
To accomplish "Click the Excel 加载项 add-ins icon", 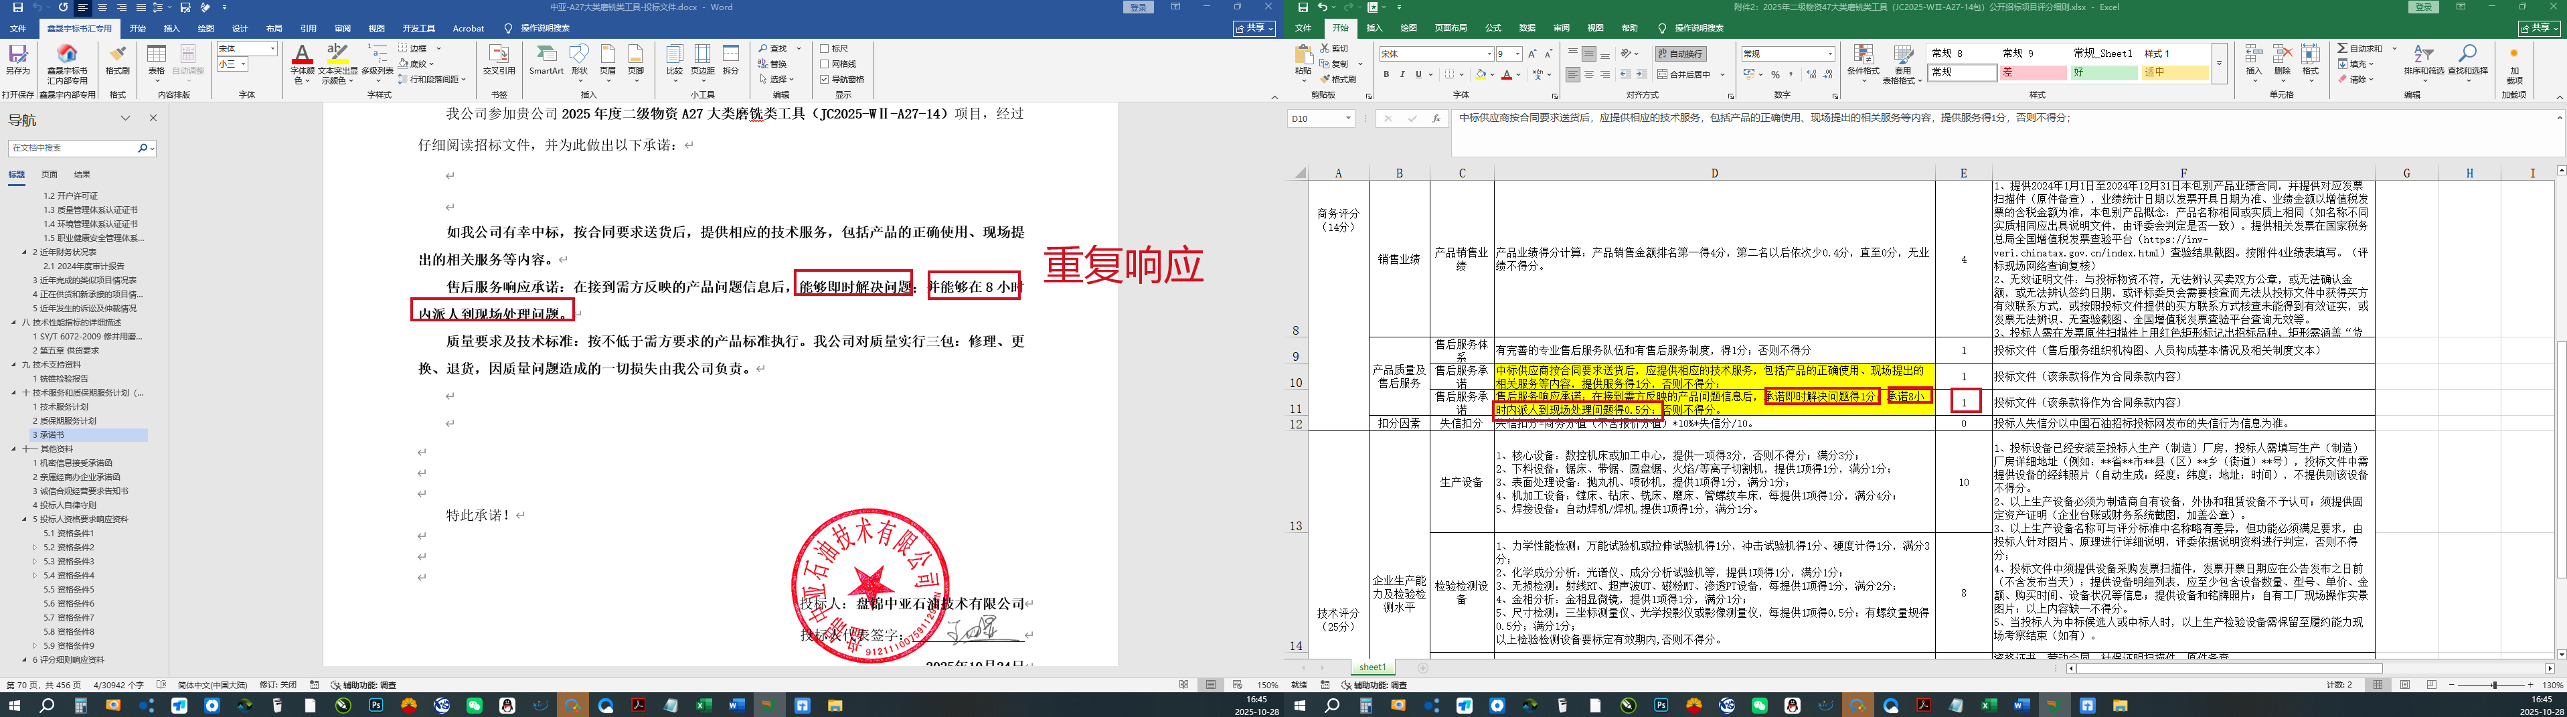I will (2514, 53).
